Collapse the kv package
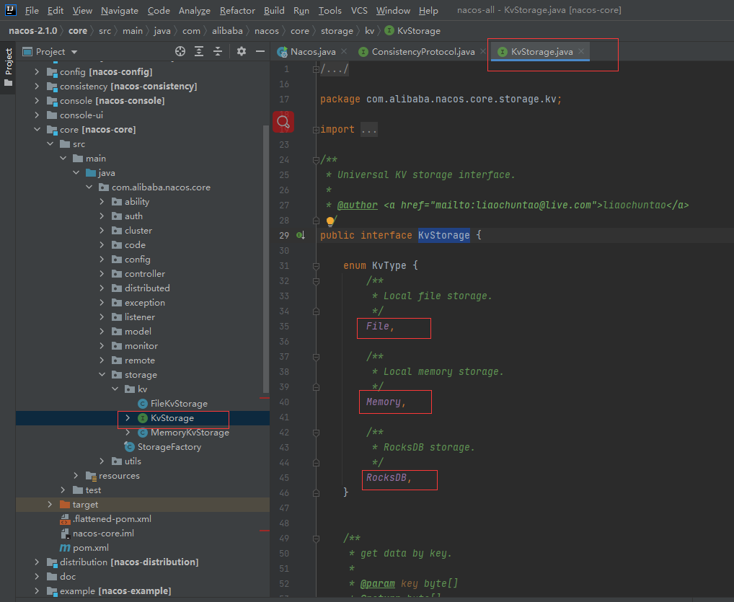The width and height of the screenshot is (734, 602). (115, 389)
